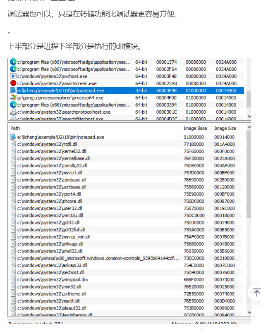Click the notepad.exe icon in lower module list
Screen dimensions: 261x331
13,137
